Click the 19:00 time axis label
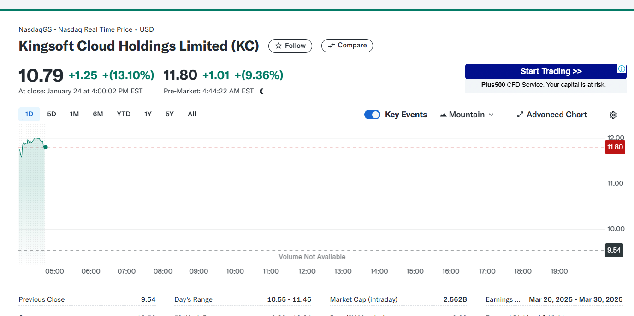Screen dimensions: 634x316 (559, 271)
